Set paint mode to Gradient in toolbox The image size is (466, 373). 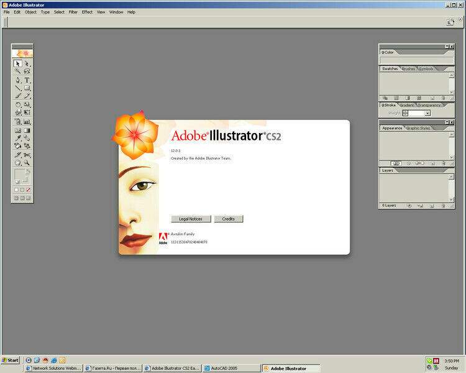point(22,190)
